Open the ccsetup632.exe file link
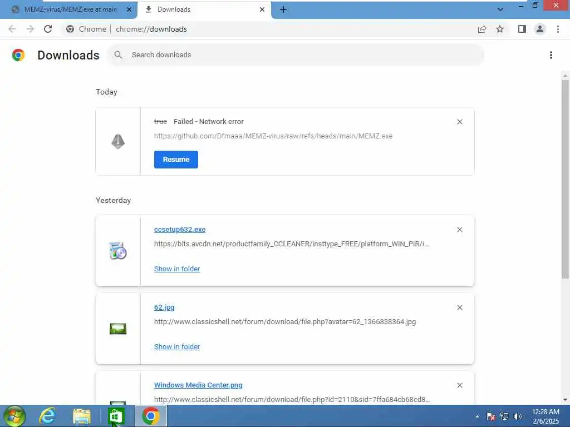The image size is (570, 427). (x=180, y=230)
